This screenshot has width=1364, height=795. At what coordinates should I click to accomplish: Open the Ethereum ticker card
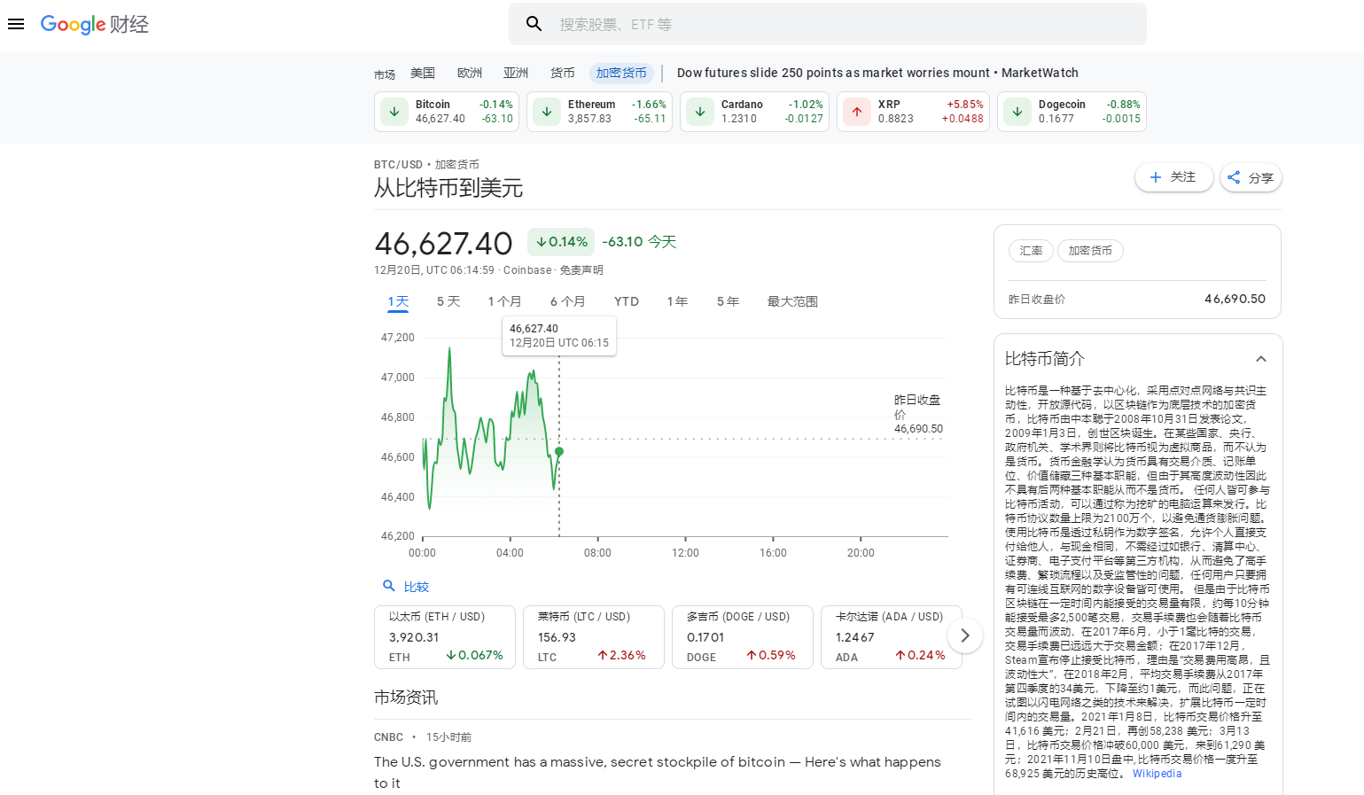[x=599, y=112]
